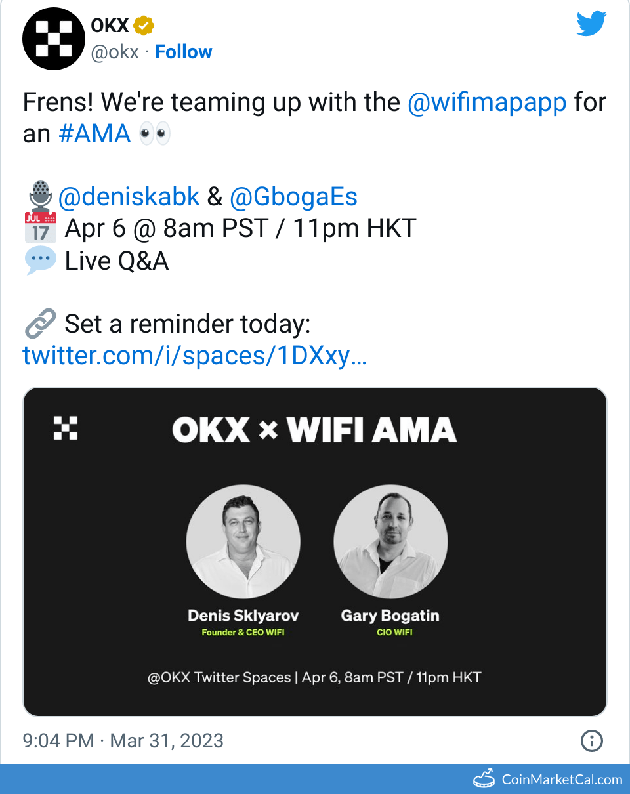The image size is (630, 794).
Task: Click the chain link emoji
Action: 39,324
